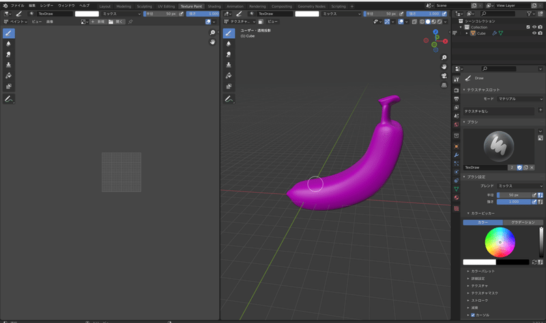Select the Fill tool in 3D viewport toolbar
546x323 pixels.
point(229,76)
